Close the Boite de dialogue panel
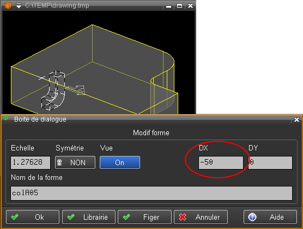This screenshot has width=303, height=229. pos(296,120)
